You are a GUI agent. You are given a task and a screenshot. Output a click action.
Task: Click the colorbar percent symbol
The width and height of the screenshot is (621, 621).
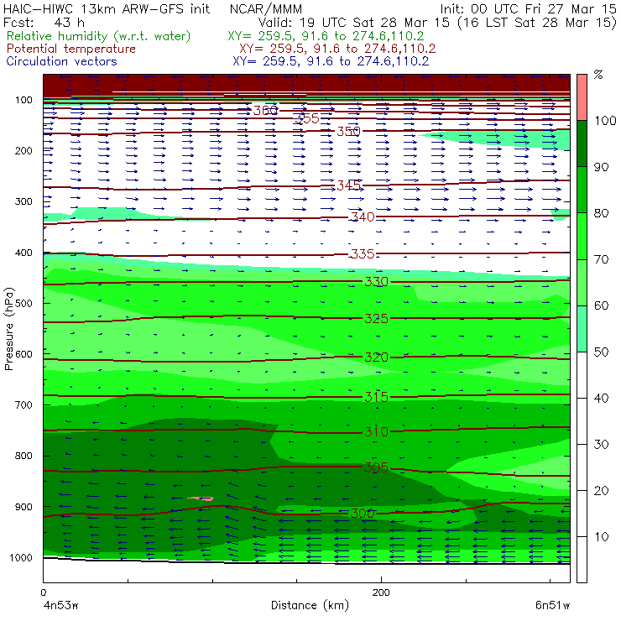pyautogui.click(x=598, y=75)
